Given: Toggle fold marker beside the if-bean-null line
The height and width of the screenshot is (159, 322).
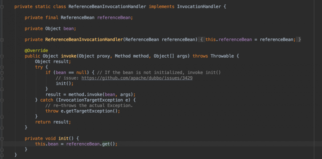Looking at the screenshot, I should pos(2,73).
